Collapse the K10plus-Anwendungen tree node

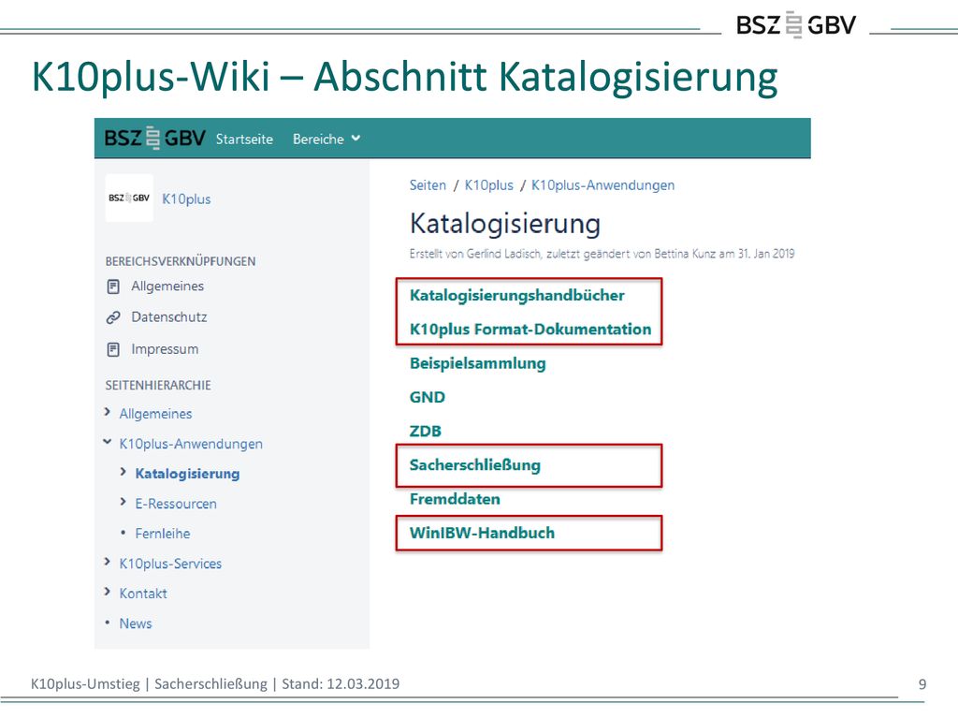(x=108, y=442)
